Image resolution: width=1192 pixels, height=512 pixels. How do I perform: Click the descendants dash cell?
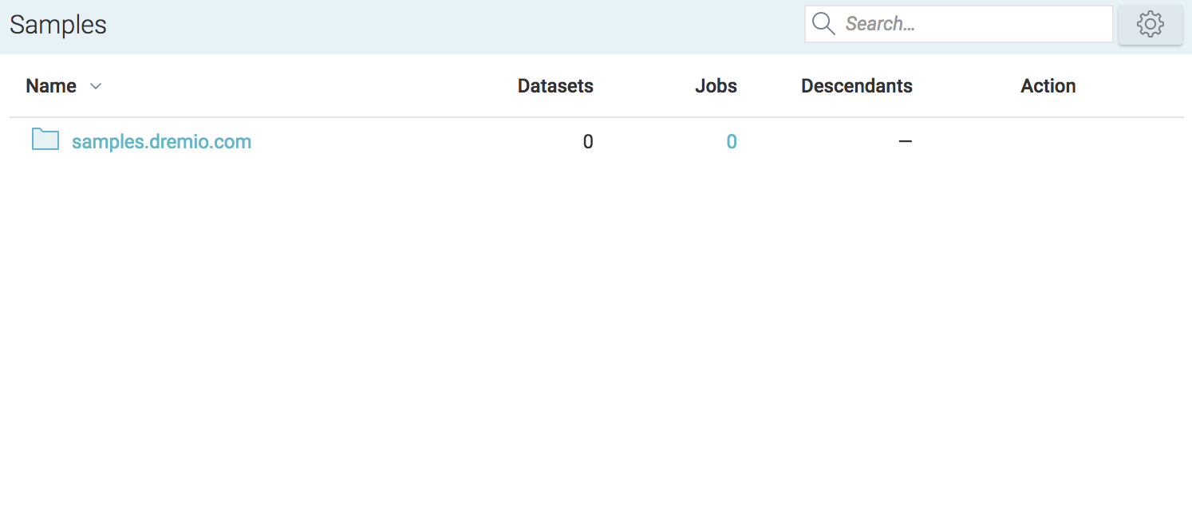tap(905, 142)
